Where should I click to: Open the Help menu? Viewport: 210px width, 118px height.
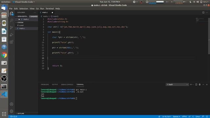click(58, 9)
